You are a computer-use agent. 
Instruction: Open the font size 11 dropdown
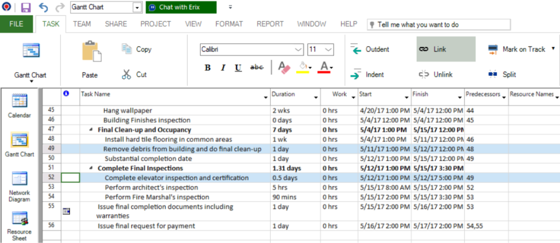coord(328,50)
